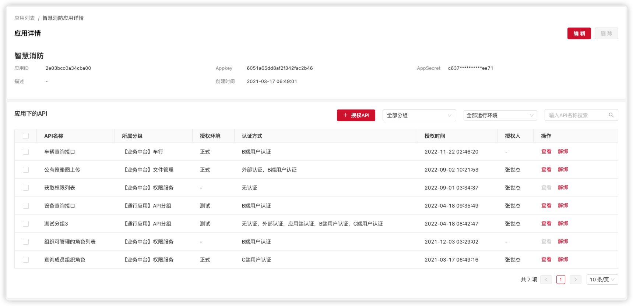Click 解绑 for 测试分组3

(563, 223)
